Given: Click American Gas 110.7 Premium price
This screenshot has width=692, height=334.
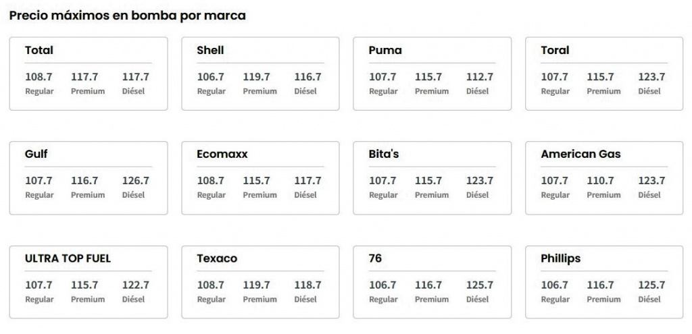Looking at the screenshot, I should tap(601, 181).
